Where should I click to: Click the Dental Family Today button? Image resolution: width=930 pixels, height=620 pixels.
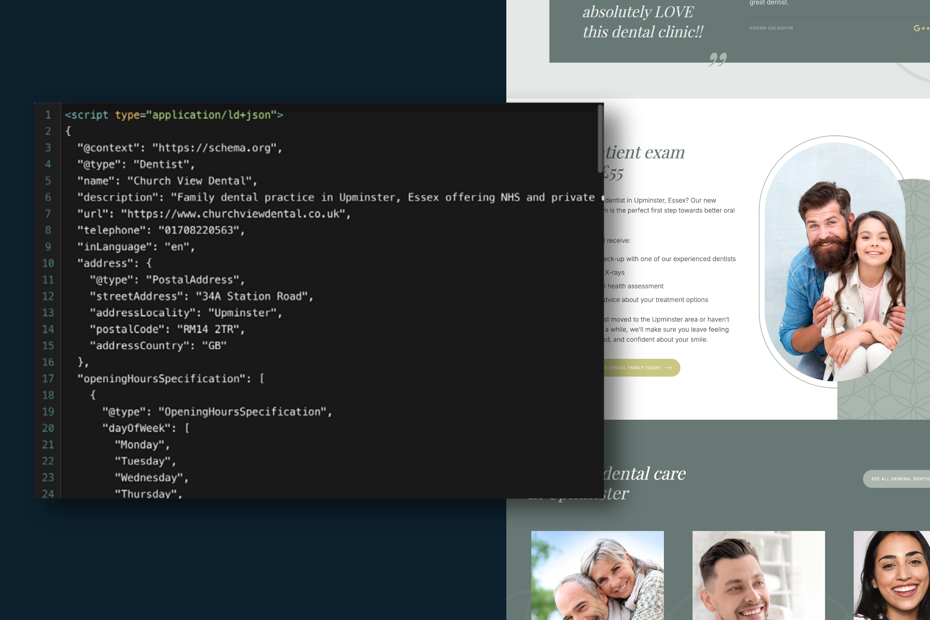coord(642,367)
